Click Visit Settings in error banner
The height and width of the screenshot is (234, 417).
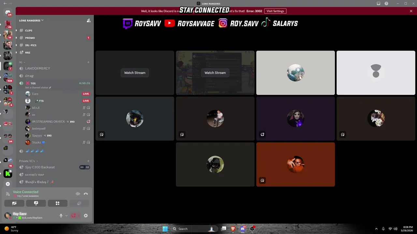(275, 11)
